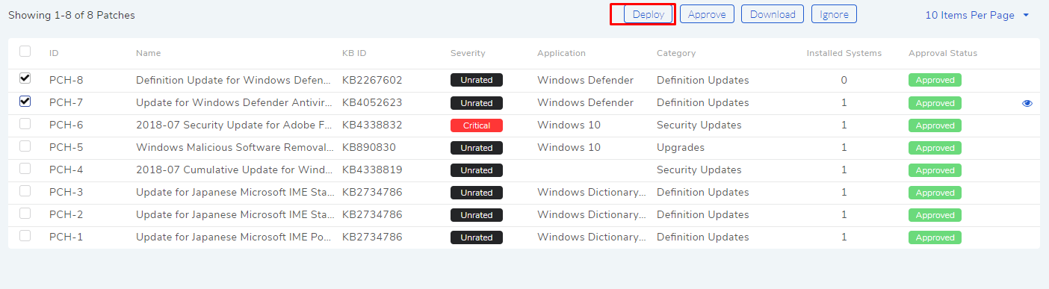Image resolution: width=1049 pixels, height=289 pixels.
Task: Click the Ignore button
Action: [x=834, y=14]
